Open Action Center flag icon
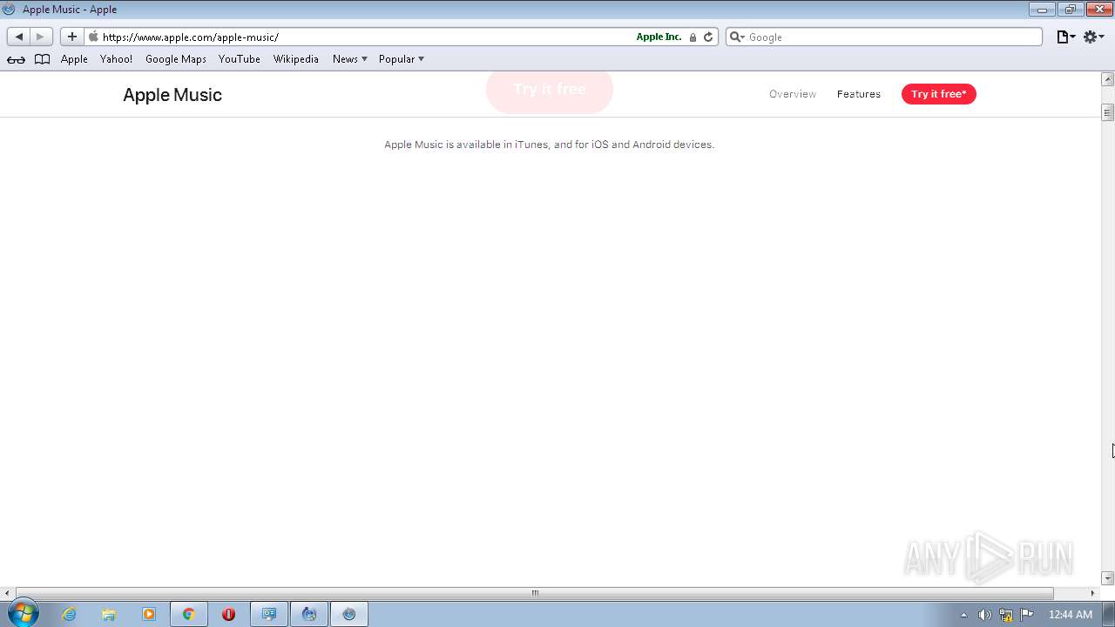The width and height of the screenshot is (1115, 627). (x=1027, y=615)
